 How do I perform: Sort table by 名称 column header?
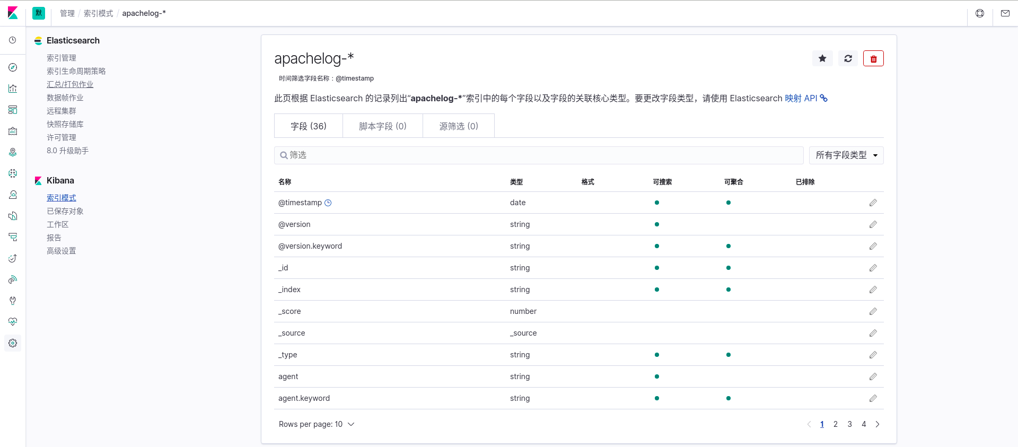tap(285, 182)
